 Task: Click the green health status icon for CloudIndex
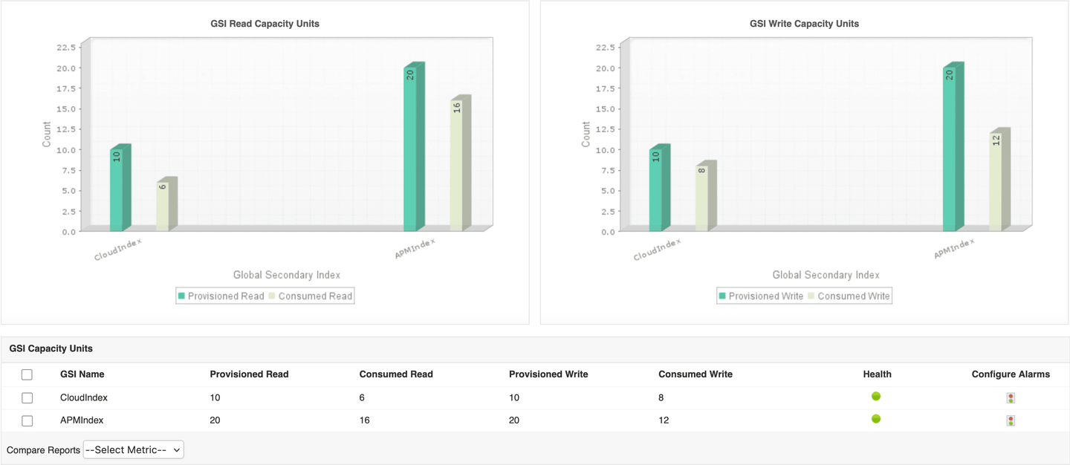pos(876,397)
